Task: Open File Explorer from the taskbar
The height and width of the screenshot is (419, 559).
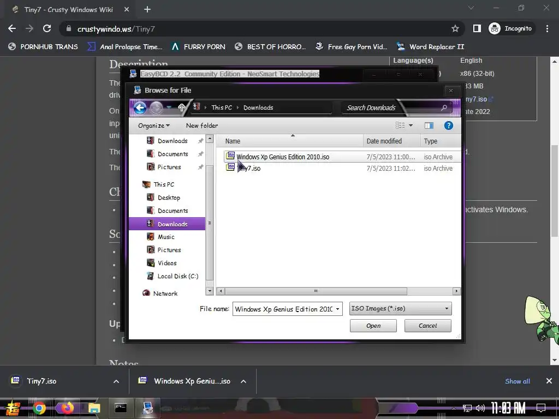Action: [94, 408]
